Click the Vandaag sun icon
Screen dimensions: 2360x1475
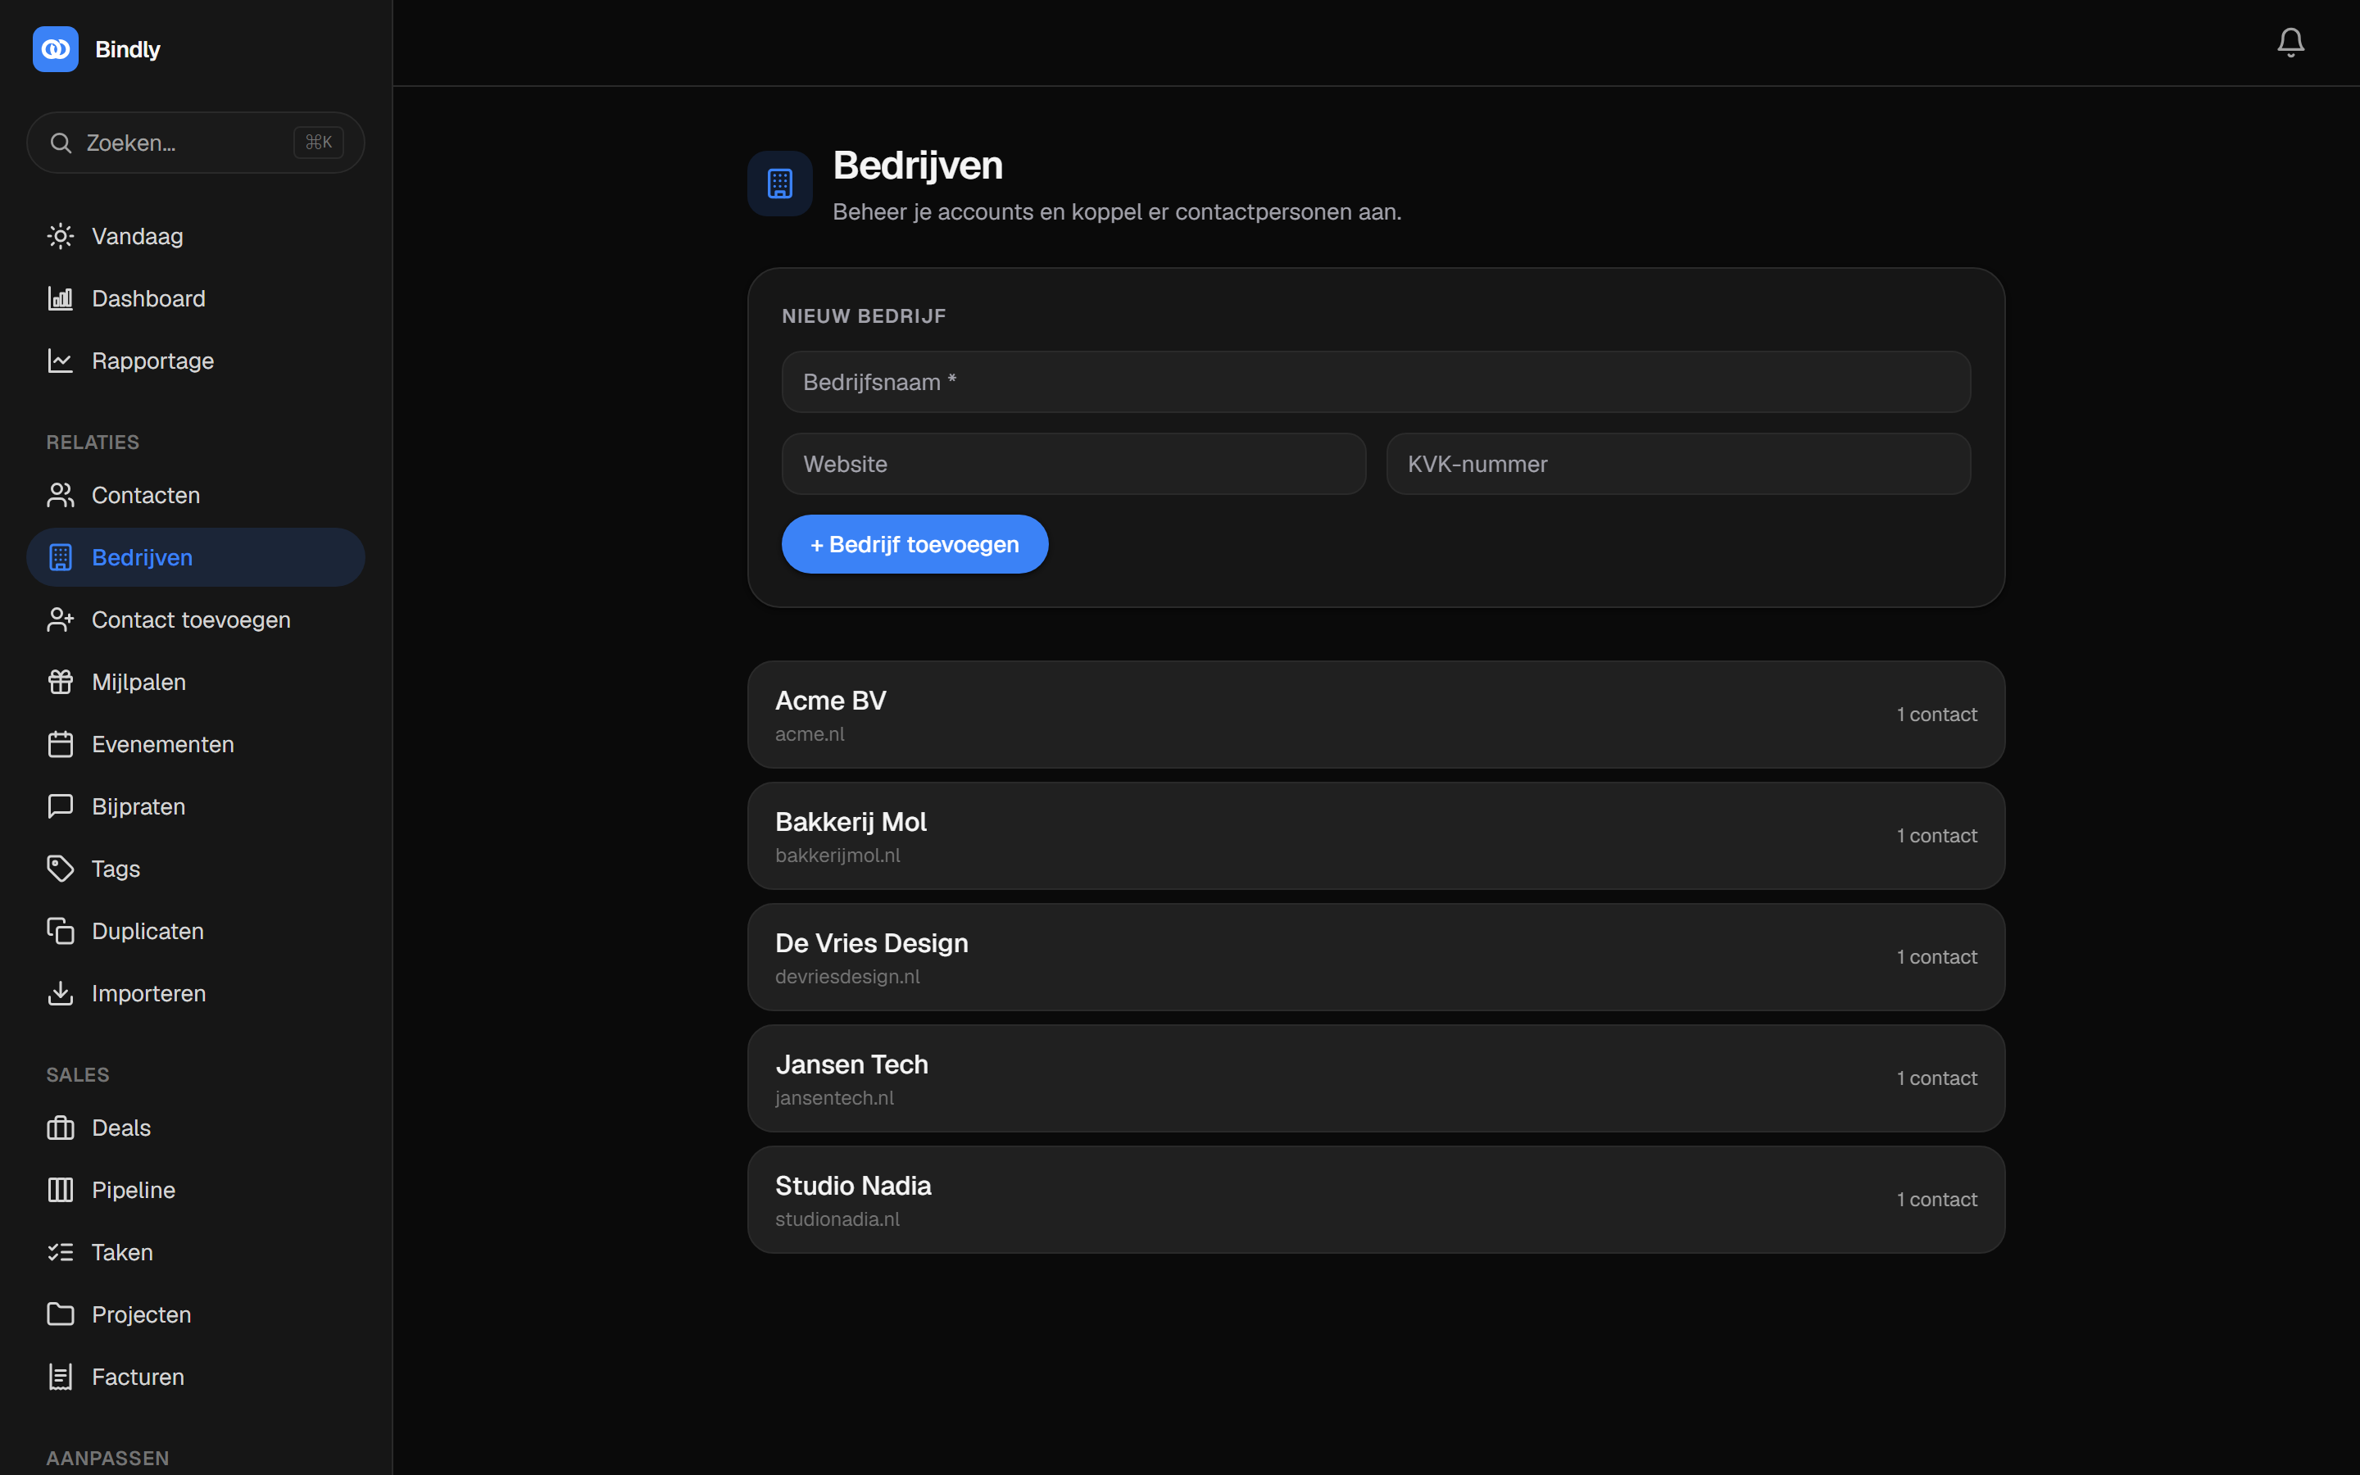click(61, 236)
